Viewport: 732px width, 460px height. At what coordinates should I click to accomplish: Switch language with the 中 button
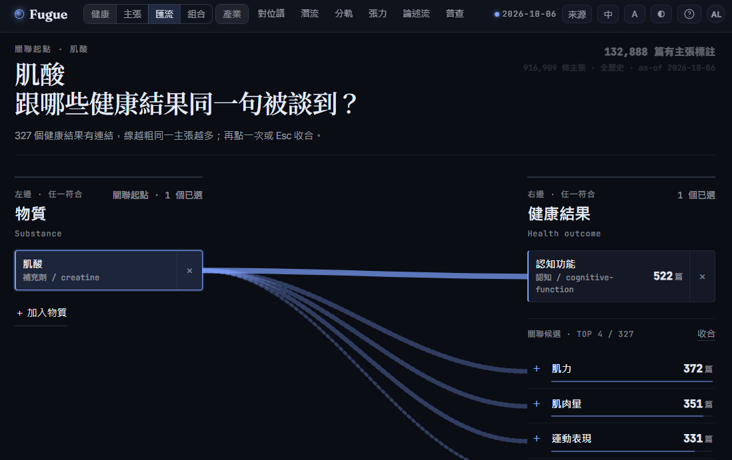click(608, 14)
